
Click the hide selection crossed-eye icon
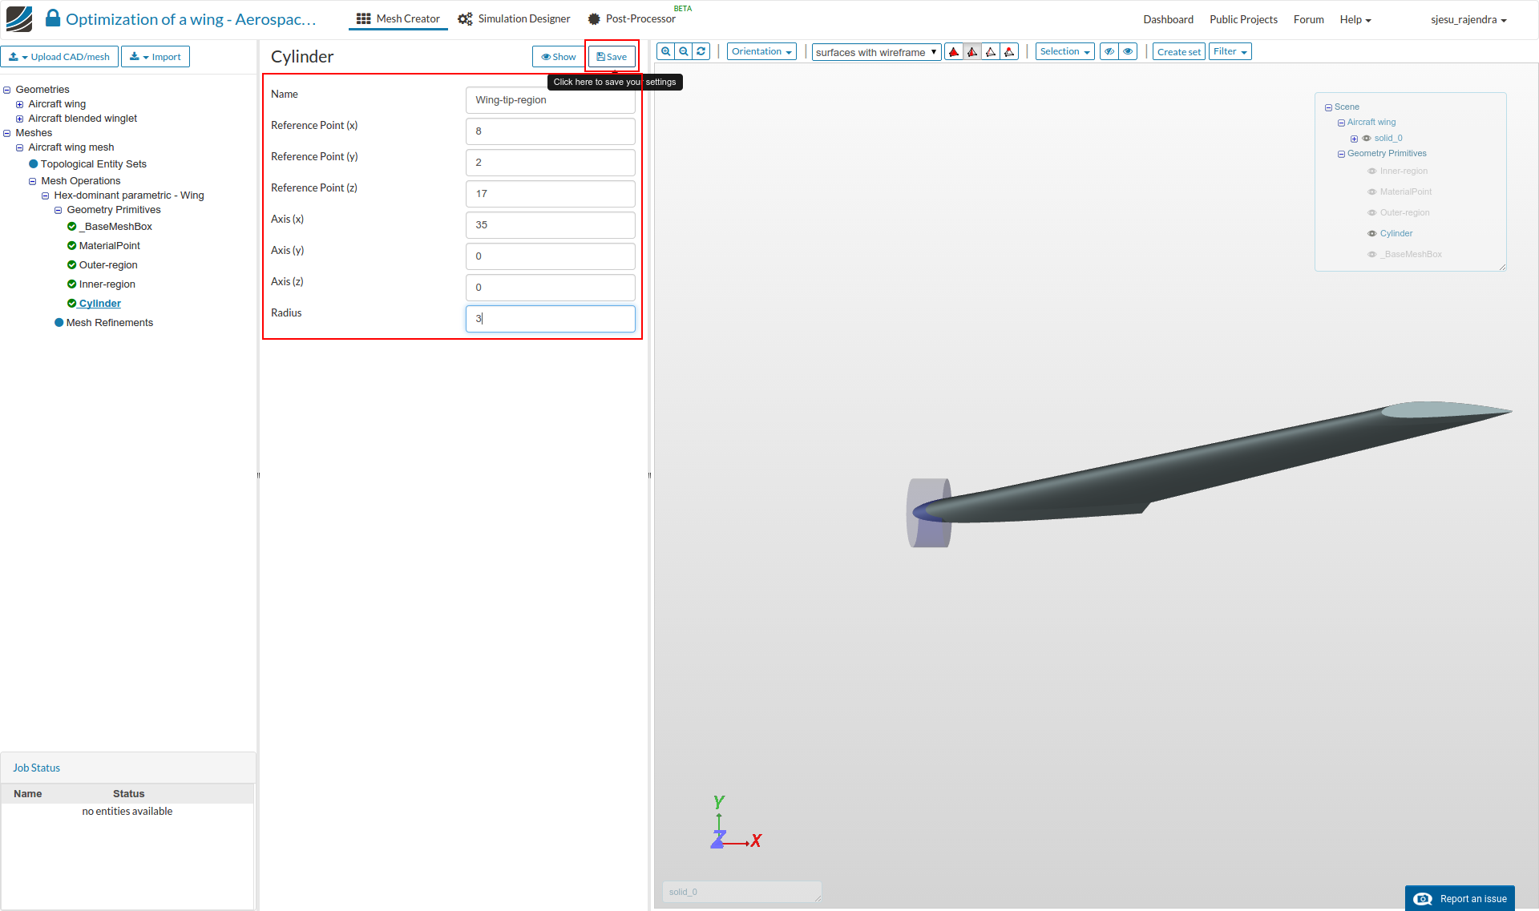coord(1109,52)
